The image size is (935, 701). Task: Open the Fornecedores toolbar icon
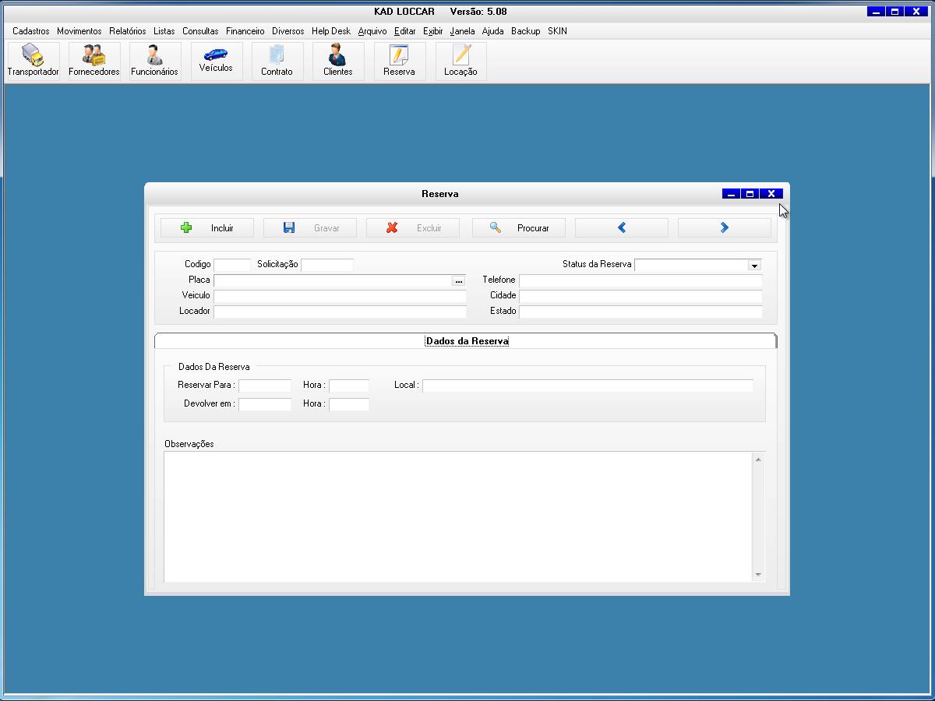tap(94, 61)
